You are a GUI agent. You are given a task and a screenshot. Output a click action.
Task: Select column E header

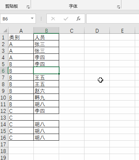pos(122,31)
